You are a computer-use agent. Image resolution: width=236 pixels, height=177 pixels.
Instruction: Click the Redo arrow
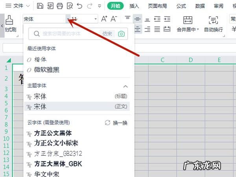[90, 6]
